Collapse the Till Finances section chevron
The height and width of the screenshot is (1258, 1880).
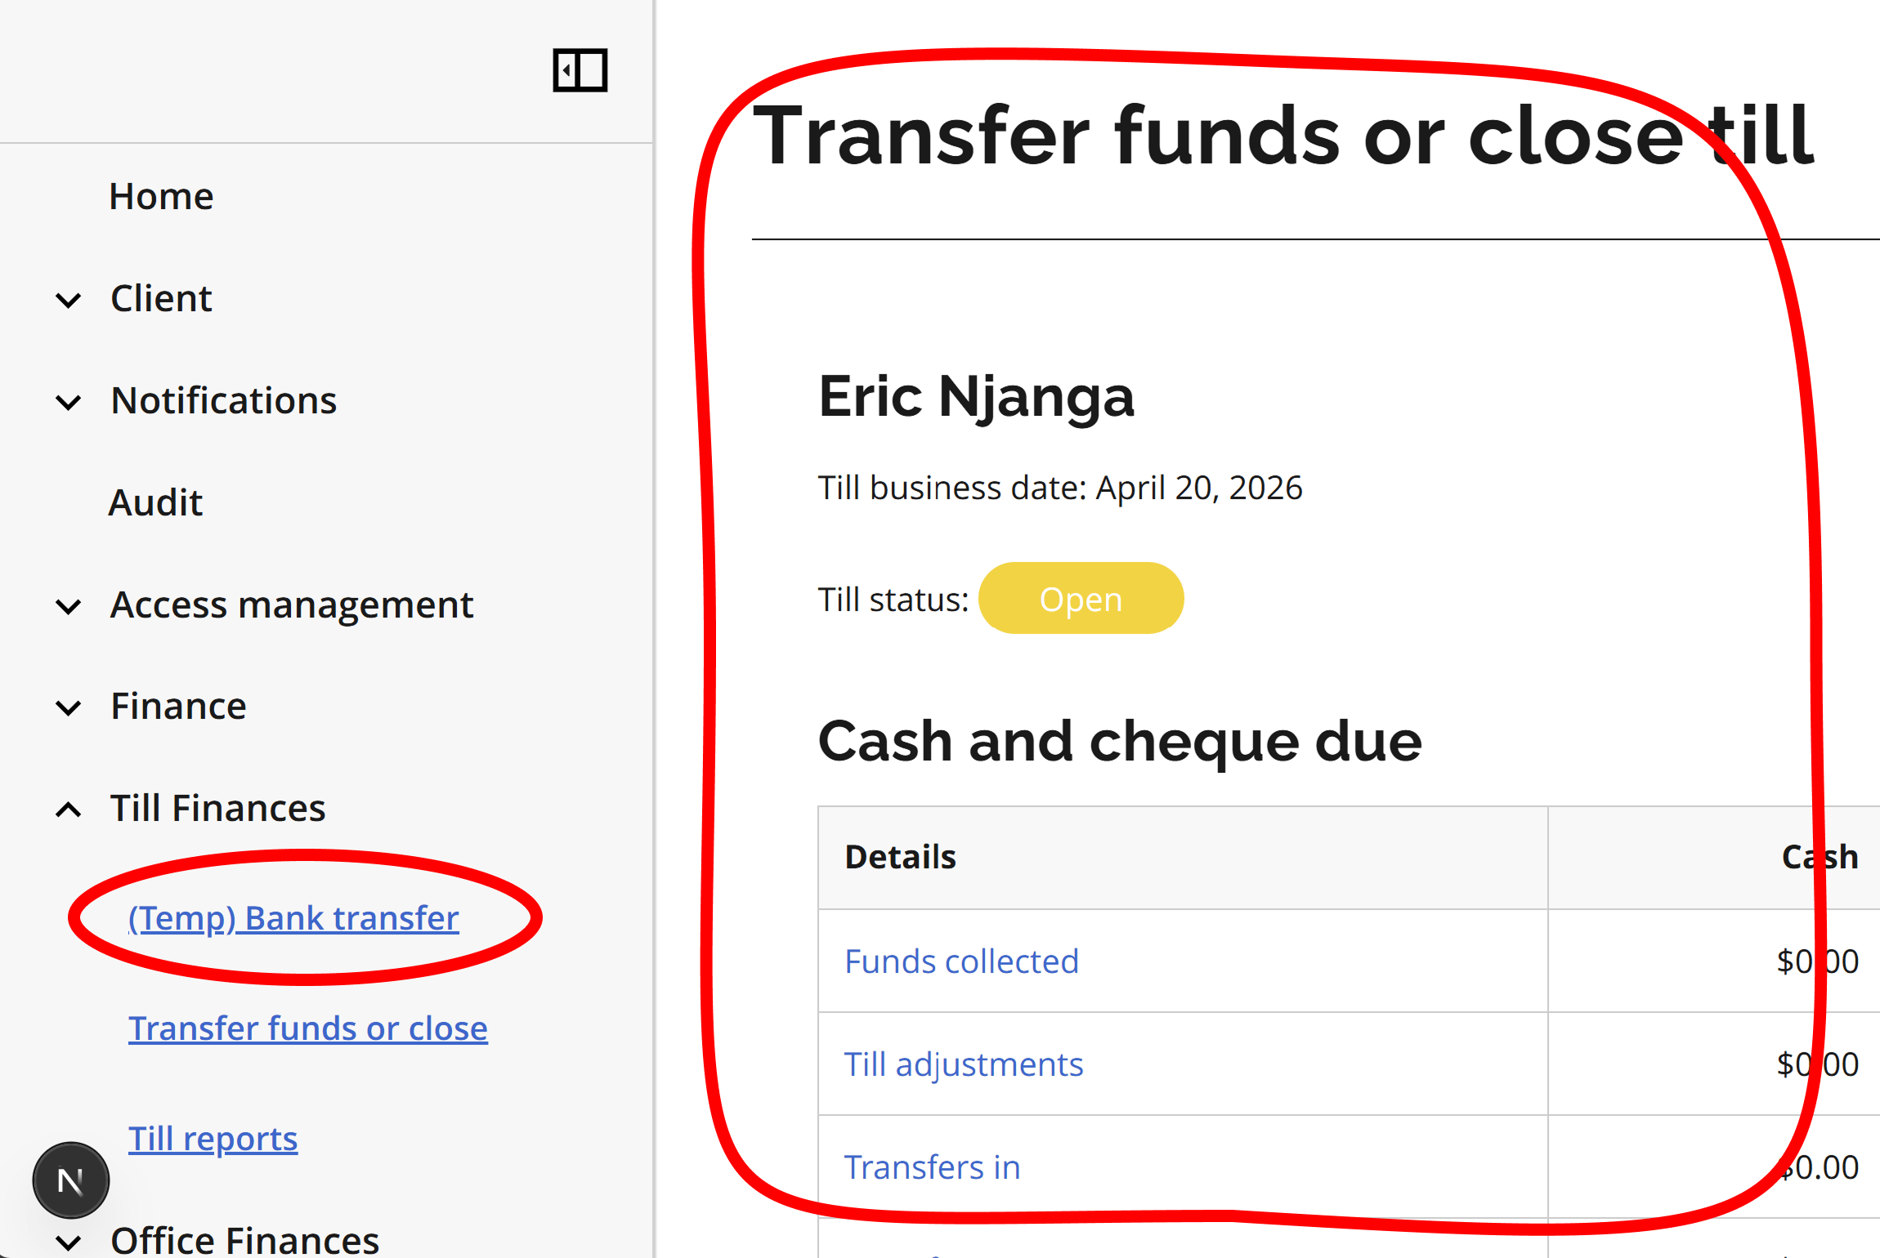click(69, 810)
